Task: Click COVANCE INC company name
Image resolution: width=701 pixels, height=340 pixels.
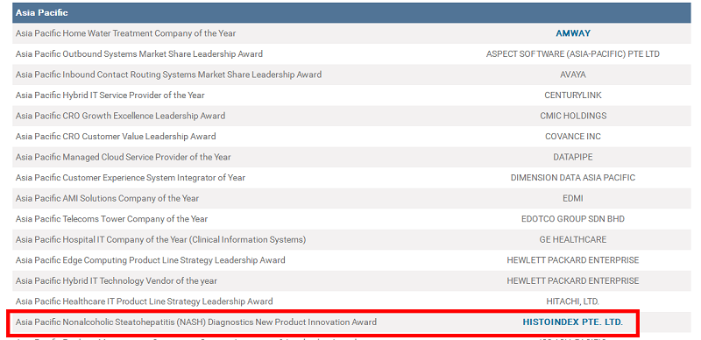Action: point(573,137)
